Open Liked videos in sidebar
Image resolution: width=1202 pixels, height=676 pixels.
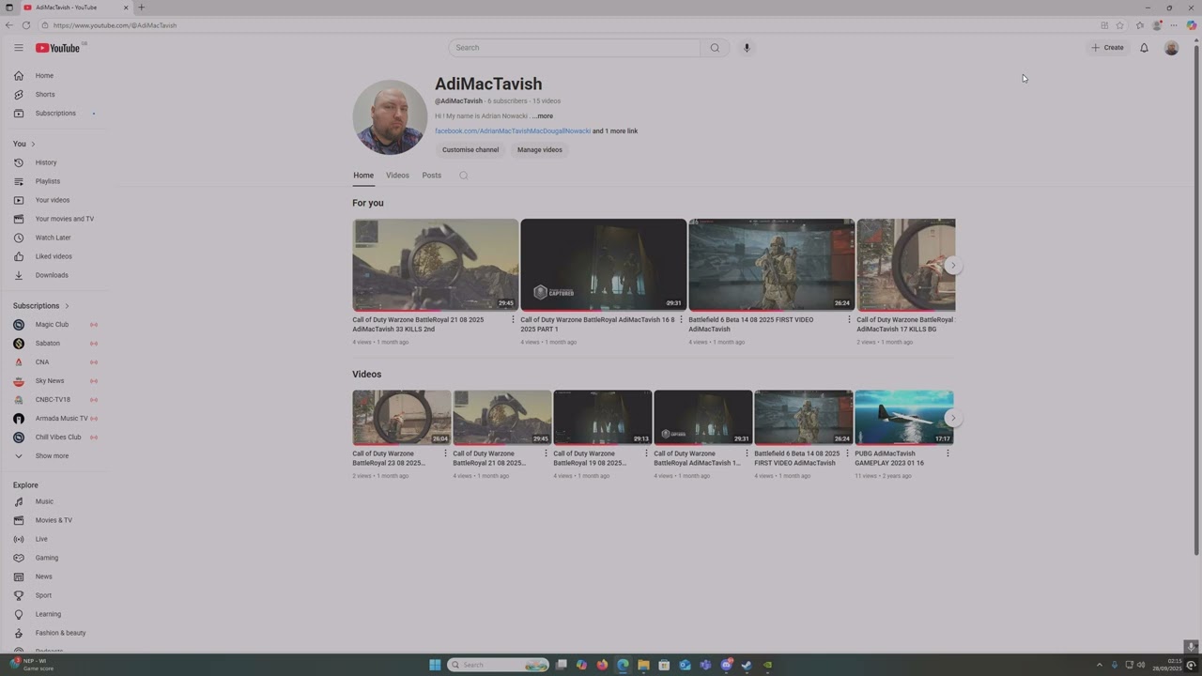tap(54, 256)
